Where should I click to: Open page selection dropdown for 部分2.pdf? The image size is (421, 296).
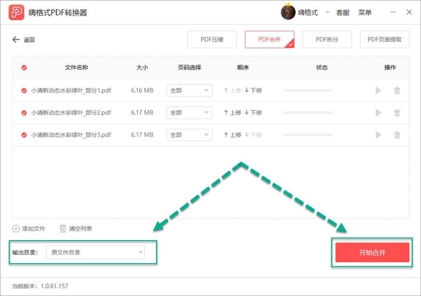click(x=189, y=113)
